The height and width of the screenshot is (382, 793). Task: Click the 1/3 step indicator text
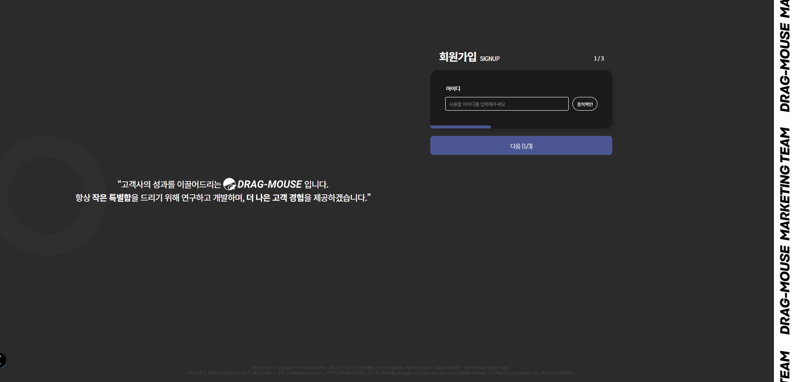599,58
